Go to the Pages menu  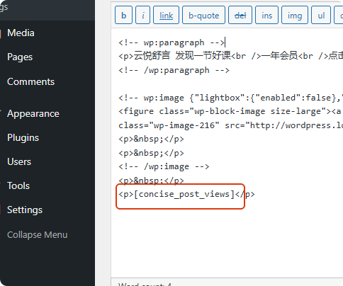[x=20, y=57]
